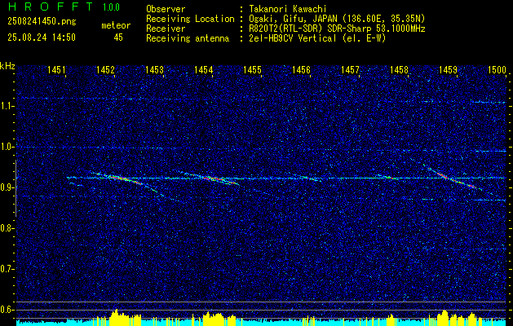513x326 pixels.
Task: Click observer name Takanori Kawachi
Action: 288,9
